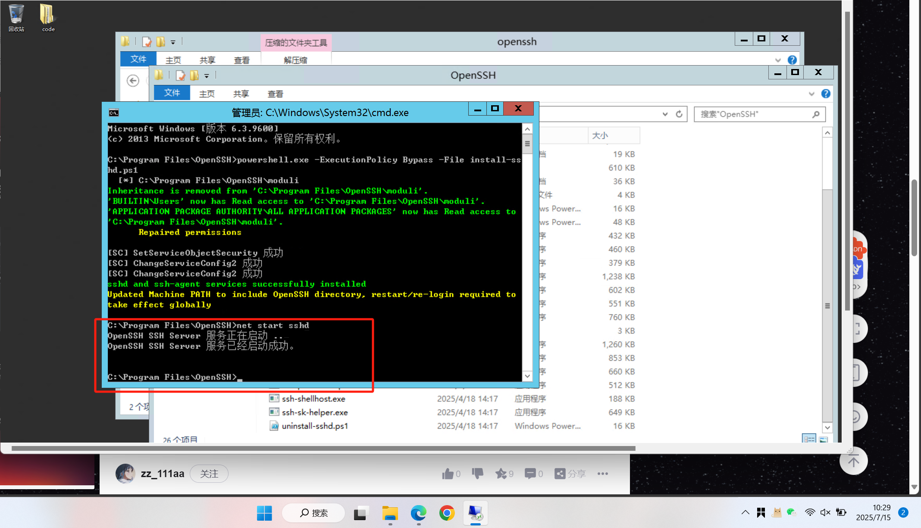921x528 pixels.
Task: Follow uploader zz_111aa via 关注 button
Action: [x=209, y=473]
